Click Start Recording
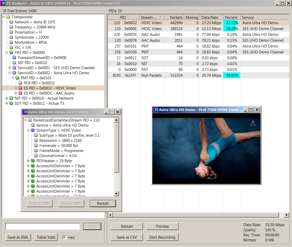This screenshot has height=247, width=292. (x=163, y=237)
